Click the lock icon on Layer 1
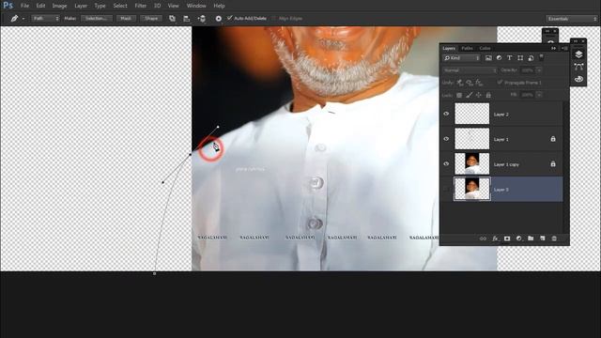Screen dimensions: 601x338 point(553,139)
